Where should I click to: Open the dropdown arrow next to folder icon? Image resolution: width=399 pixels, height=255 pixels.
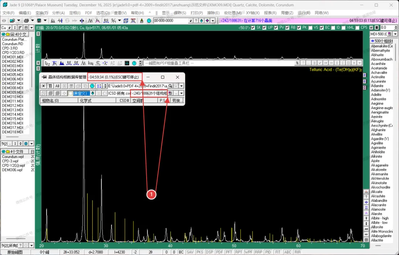click(18, 21)
